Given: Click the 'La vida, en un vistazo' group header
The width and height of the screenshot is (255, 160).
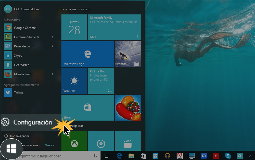Looking at the screenshot, I should point(76,9).
